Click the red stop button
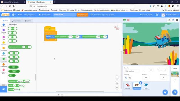The image size is (180, 101). pyautogui.click(x=128, y=20)
